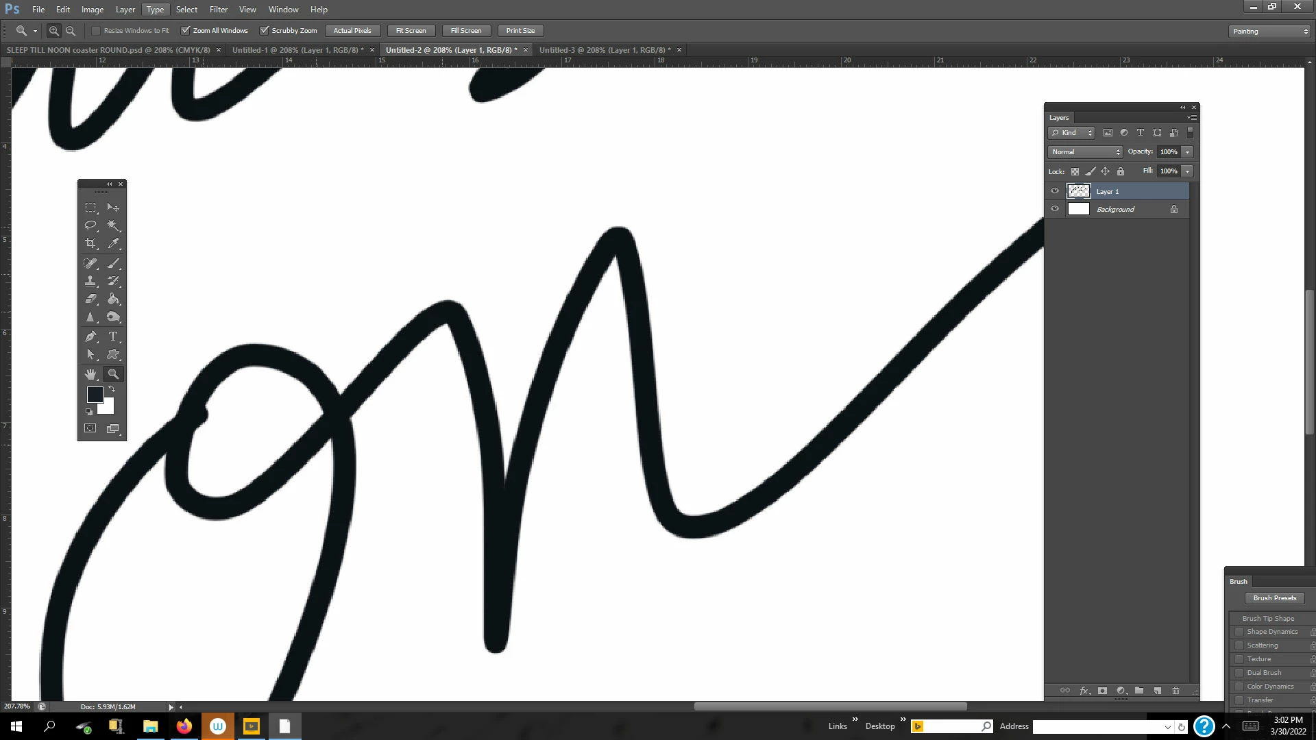Expand the Opacity slider arrow
This screenshot has height=740, width=1316.
point(1187,152)
